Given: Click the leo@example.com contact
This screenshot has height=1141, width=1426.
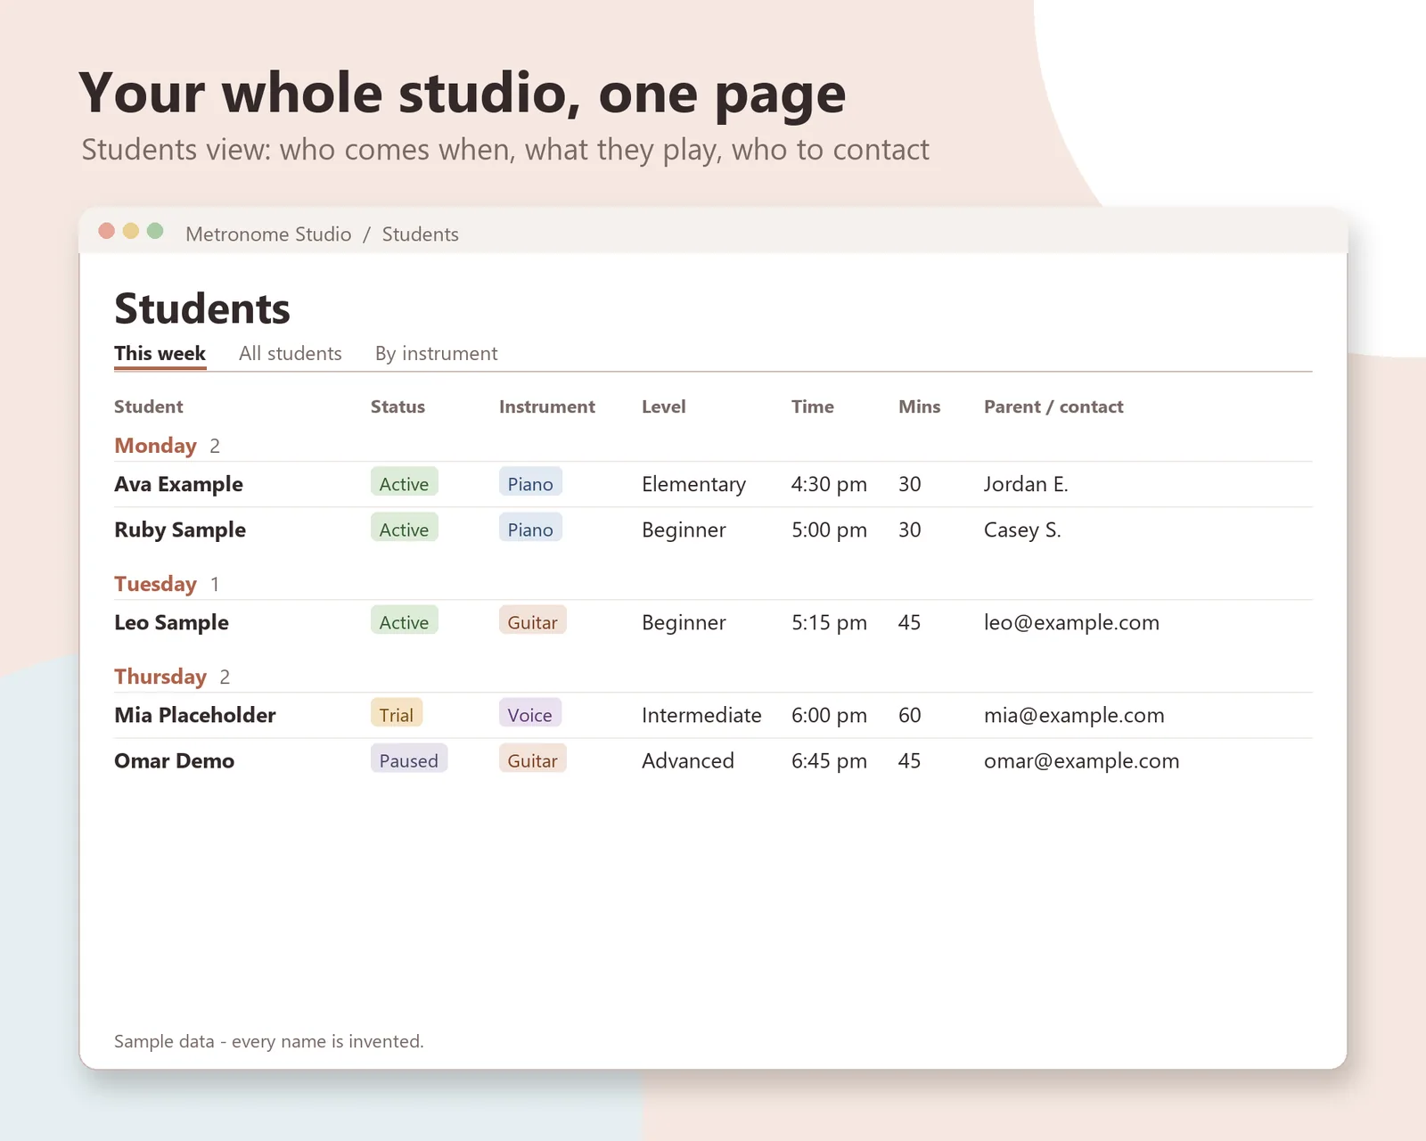Looking at the screenshot, I should coord(1071,622).
